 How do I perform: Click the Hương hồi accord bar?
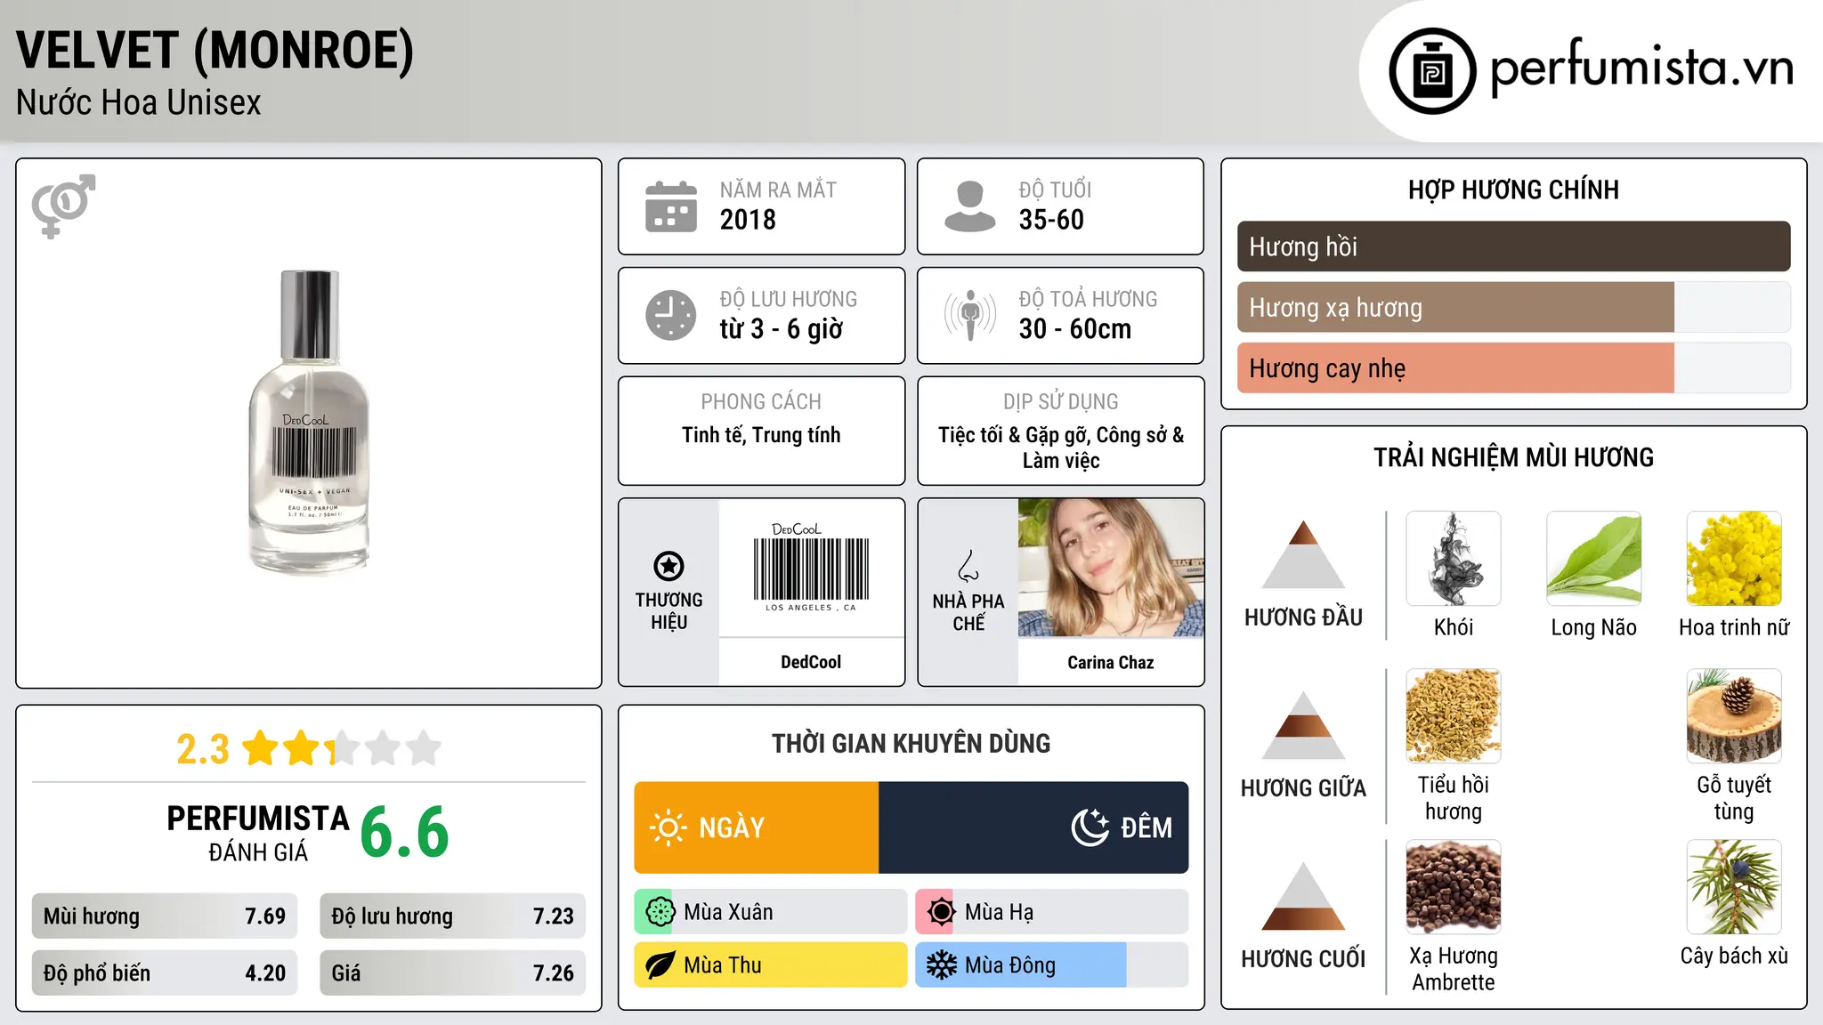point(1513,246)
